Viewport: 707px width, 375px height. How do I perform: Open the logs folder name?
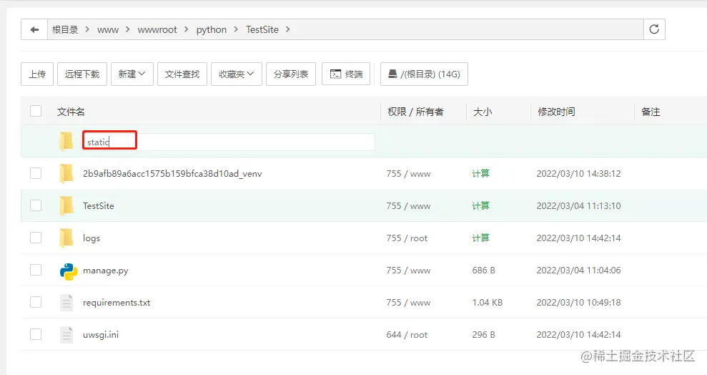(x=92, y=238)
